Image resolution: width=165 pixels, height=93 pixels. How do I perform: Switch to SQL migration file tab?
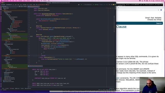click(x=35, y=66)
